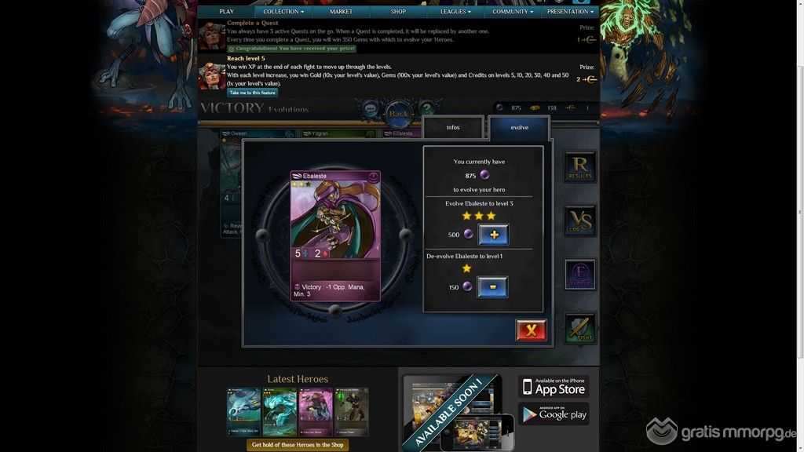Evolve Ebaleste with the plus button

[493, 235]
